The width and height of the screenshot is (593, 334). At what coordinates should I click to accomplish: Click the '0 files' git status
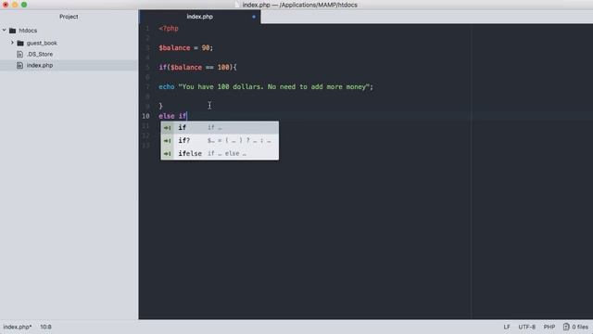point(580,327)
